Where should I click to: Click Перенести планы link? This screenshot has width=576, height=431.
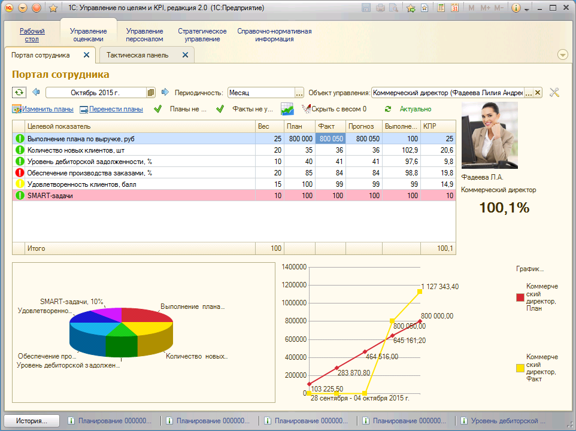116,109
